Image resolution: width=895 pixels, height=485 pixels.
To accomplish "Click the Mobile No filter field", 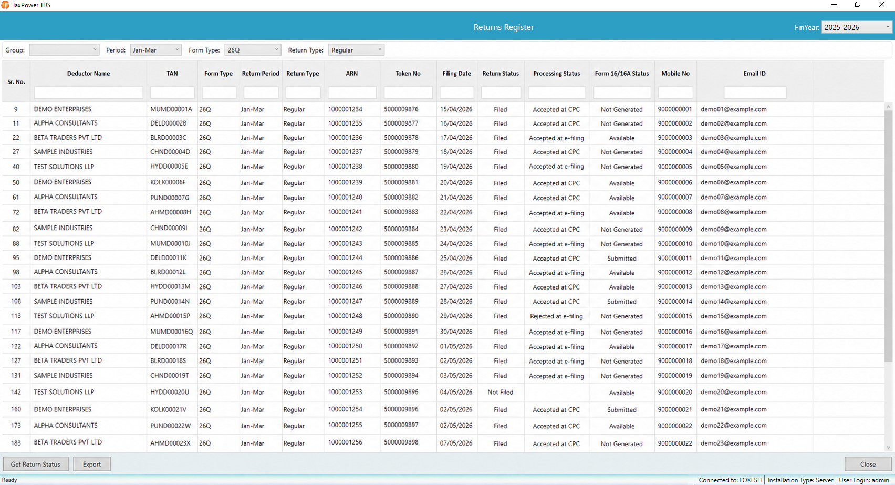I will point(675,92).
